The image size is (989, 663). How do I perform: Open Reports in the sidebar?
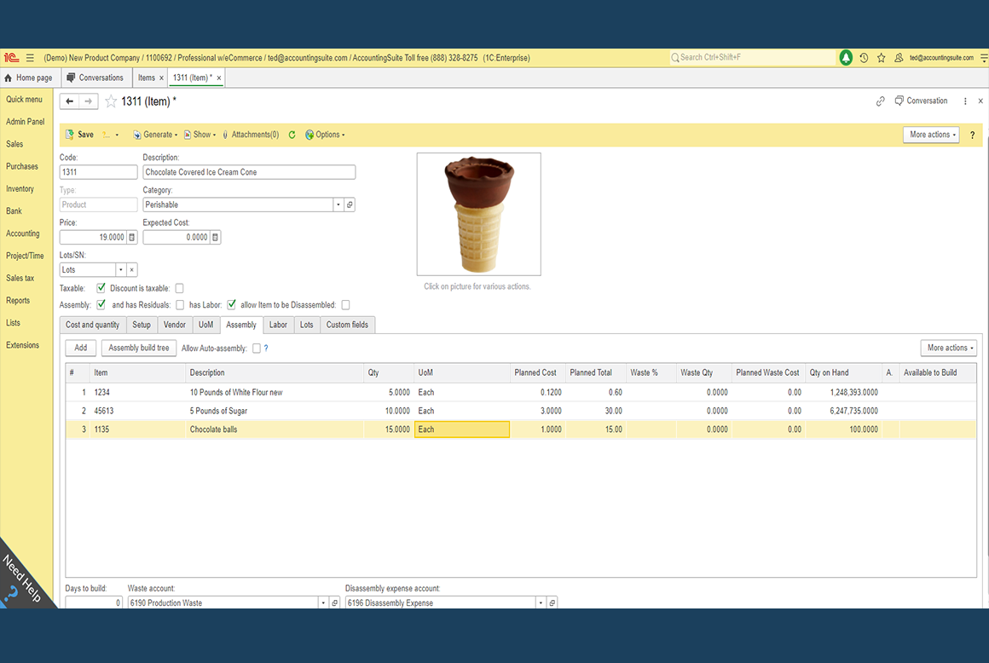click(x=18, y=300)
